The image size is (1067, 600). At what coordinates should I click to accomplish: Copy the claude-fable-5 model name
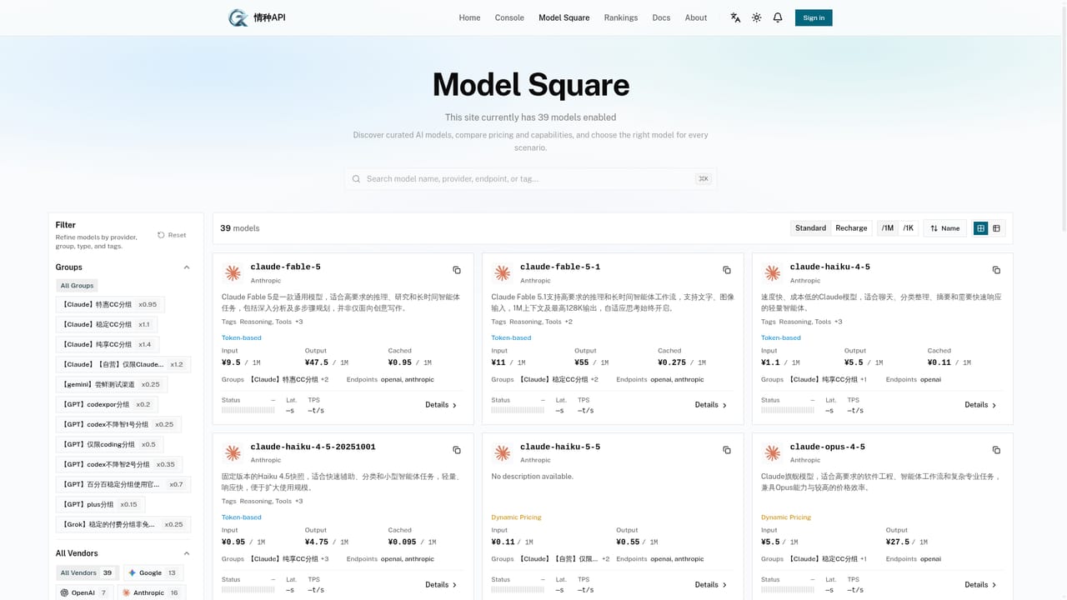click(457, 270)
